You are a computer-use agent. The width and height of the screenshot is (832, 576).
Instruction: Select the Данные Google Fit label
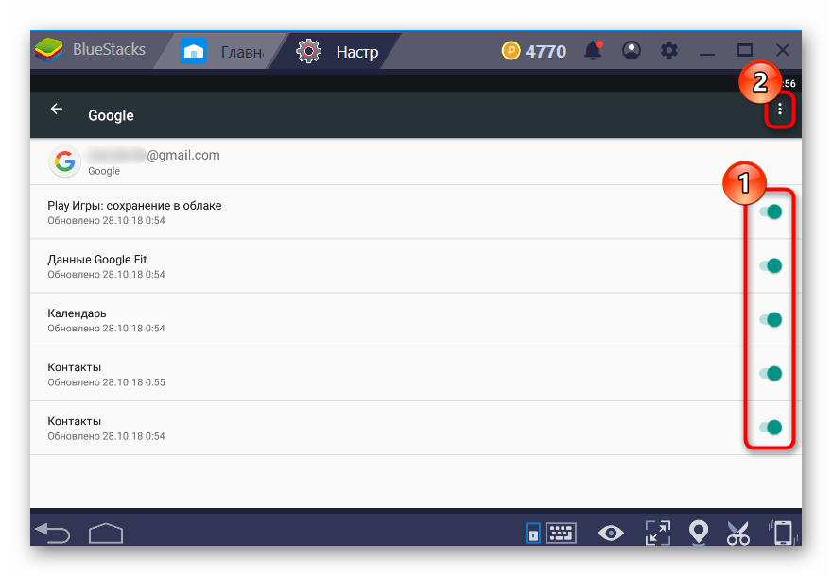coord(97,260)
